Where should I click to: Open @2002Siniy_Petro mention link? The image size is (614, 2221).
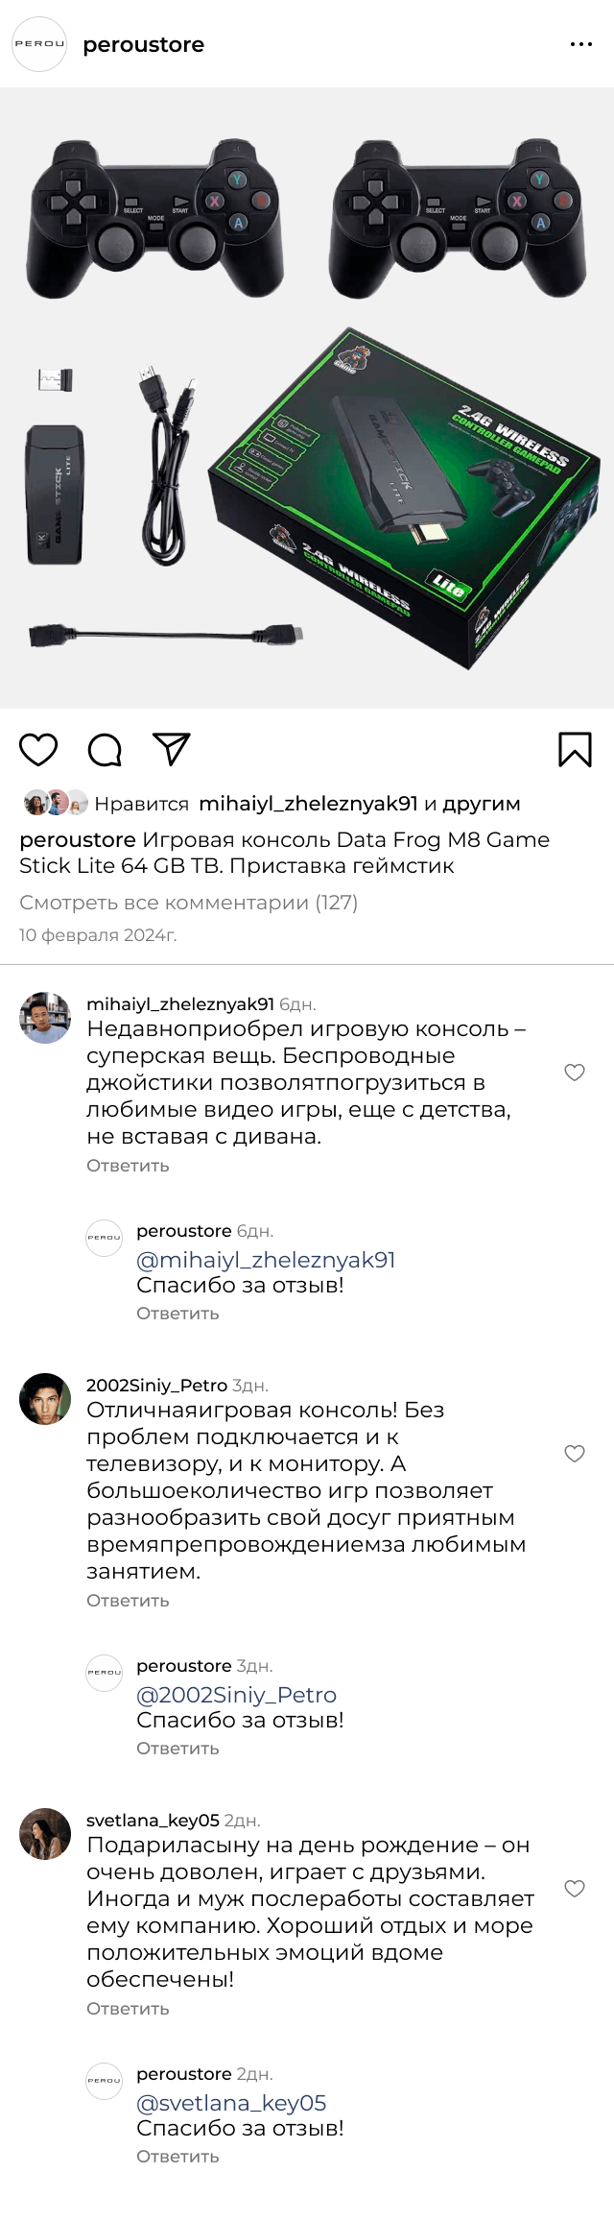236,1695
